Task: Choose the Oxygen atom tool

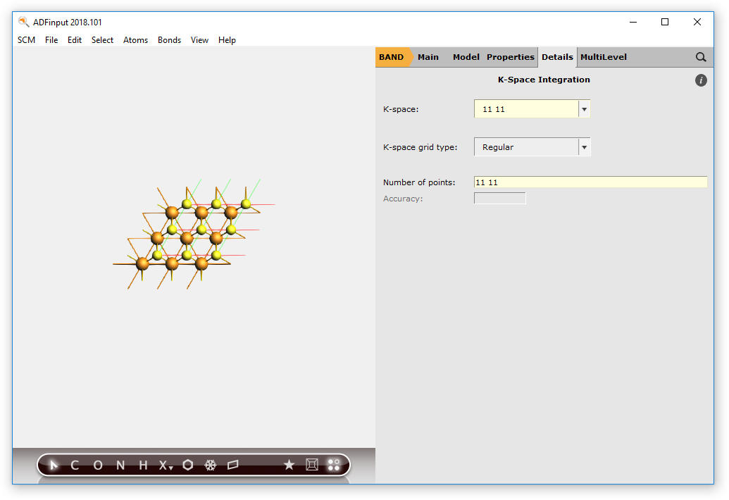Action: (98, 465)
